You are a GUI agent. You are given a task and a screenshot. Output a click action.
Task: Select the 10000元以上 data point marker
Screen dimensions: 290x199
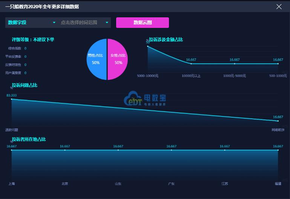click(191, 64)
